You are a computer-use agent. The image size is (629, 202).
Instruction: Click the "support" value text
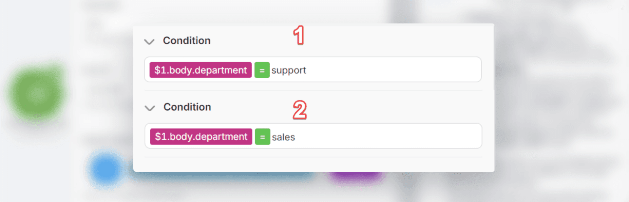tap(289, 70)
